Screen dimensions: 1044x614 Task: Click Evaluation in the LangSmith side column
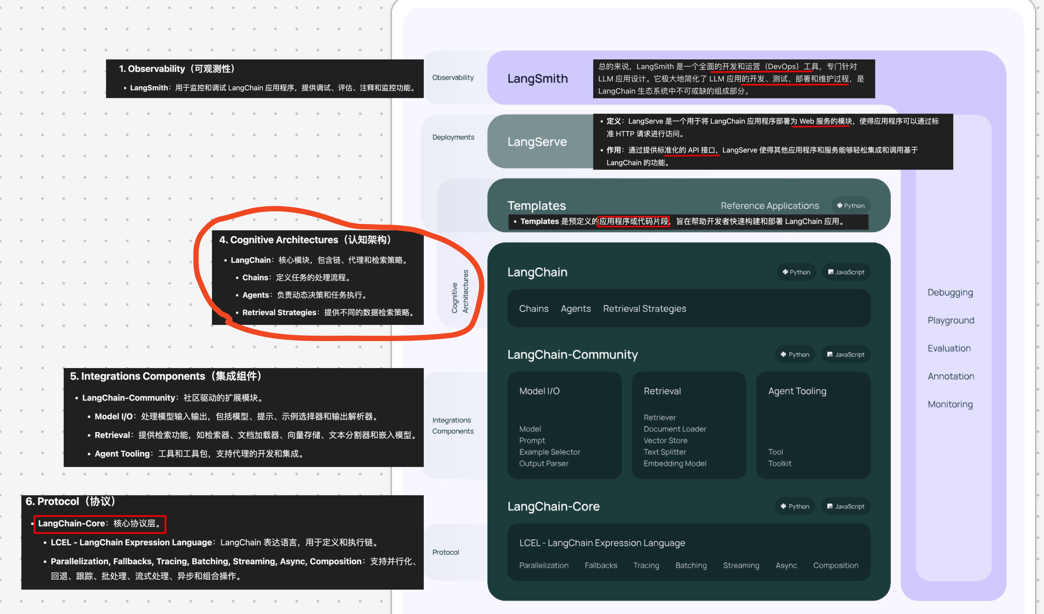pos(949,348)
